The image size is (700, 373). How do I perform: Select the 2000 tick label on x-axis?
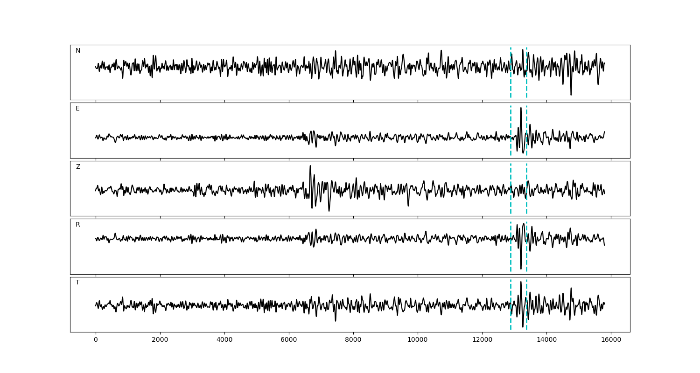pyautogui.click(x=160, y=340)
